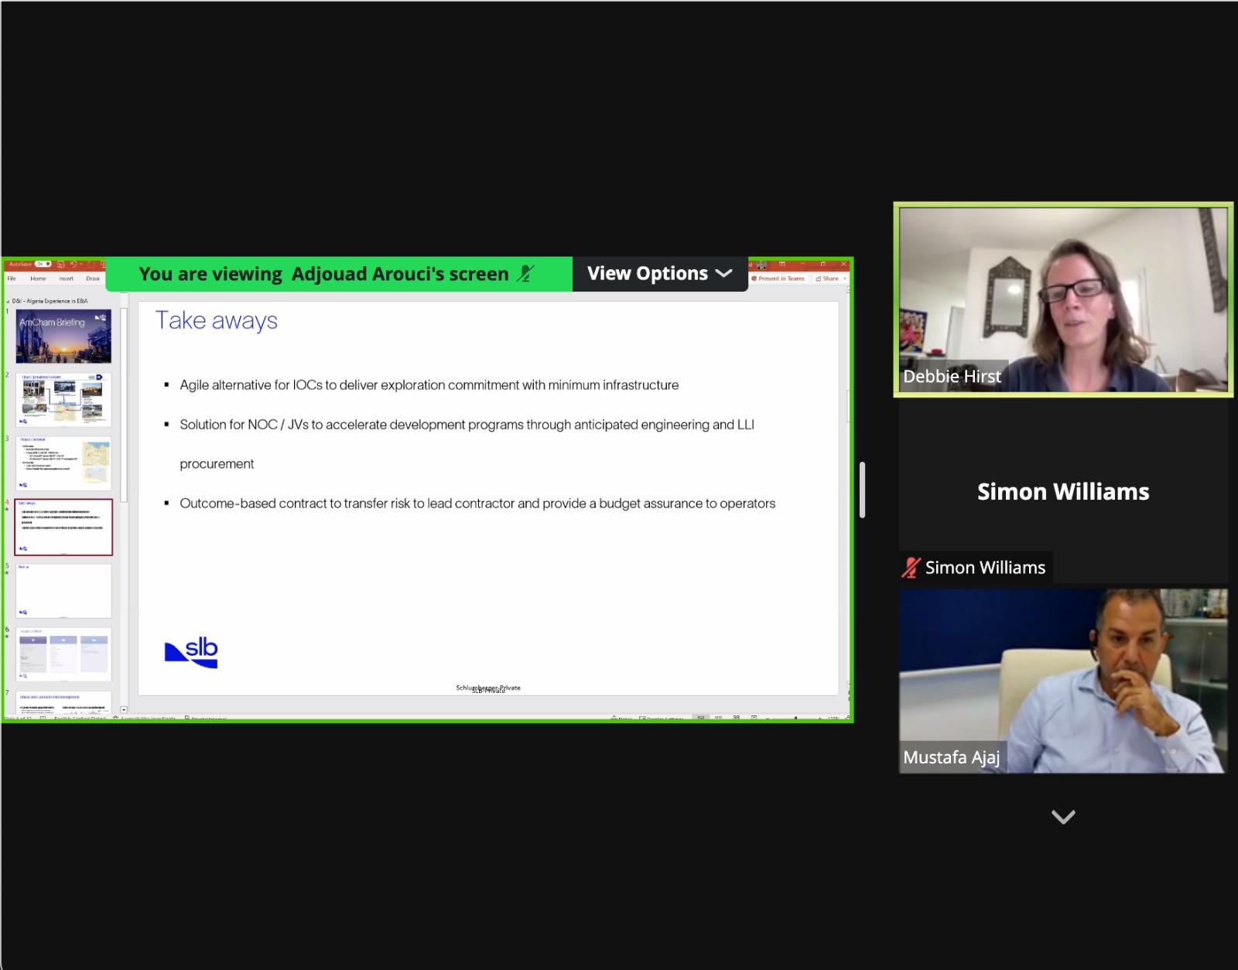Screen dimensions: 1238x970
Task: Click the Share button in PowerPoint
Action: 830,278
